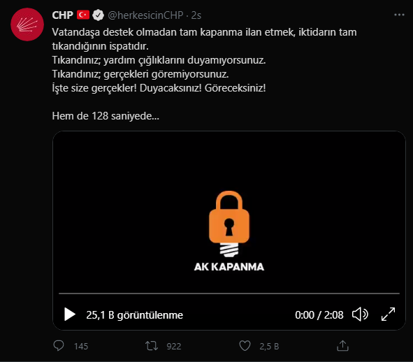Viewport: 413px width, 362px height.
Task: Open the tweet's three-dot more menu
Action: 399,15
